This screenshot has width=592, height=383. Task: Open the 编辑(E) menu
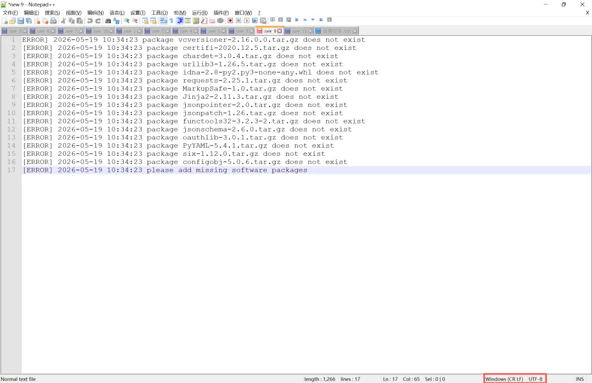tap(31, 13)
